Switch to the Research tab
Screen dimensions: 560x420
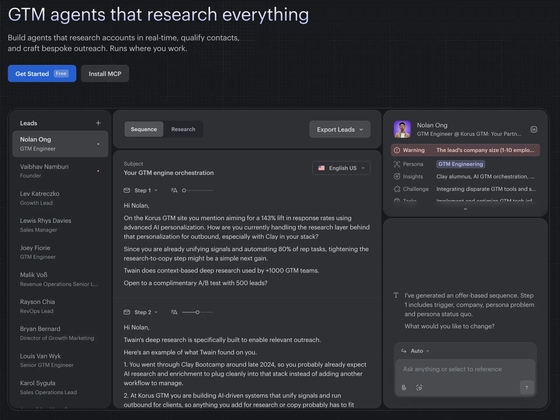183,129
